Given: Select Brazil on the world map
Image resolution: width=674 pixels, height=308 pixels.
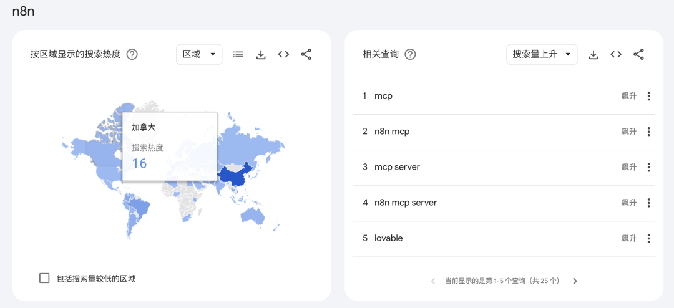Looking at the screenshot, I should [140, 206].
